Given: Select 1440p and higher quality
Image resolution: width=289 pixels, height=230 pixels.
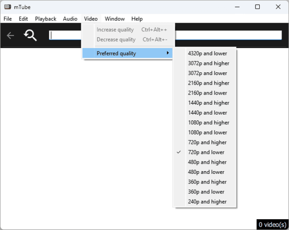Looking at the screenshot, I should [x=205, y=103].
